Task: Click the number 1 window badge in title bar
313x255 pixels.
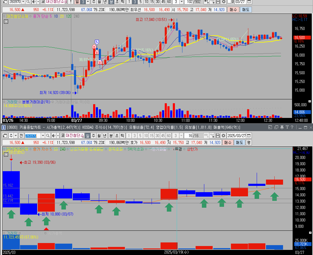Action: (x=4, y=127)
